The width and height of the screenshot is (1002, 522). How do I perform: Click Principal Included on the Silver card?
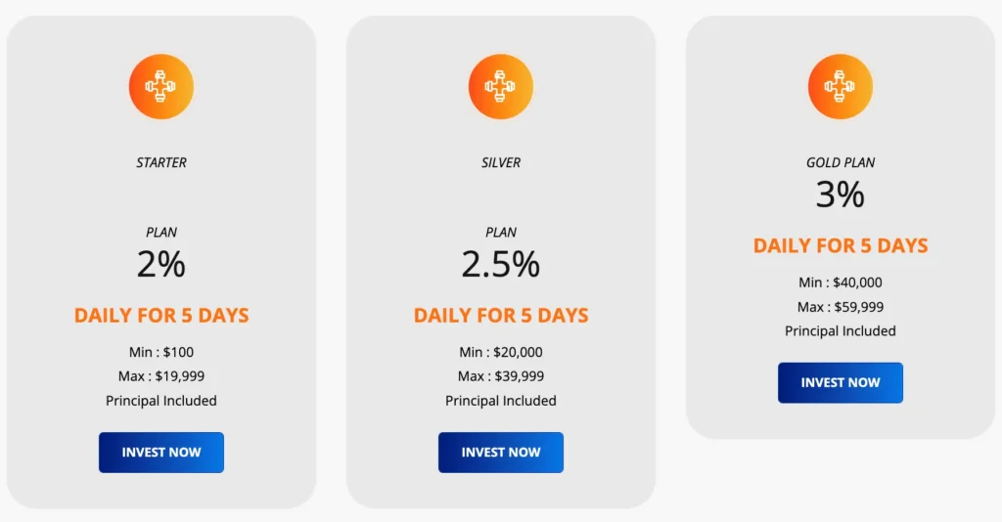tap(501, 401)
